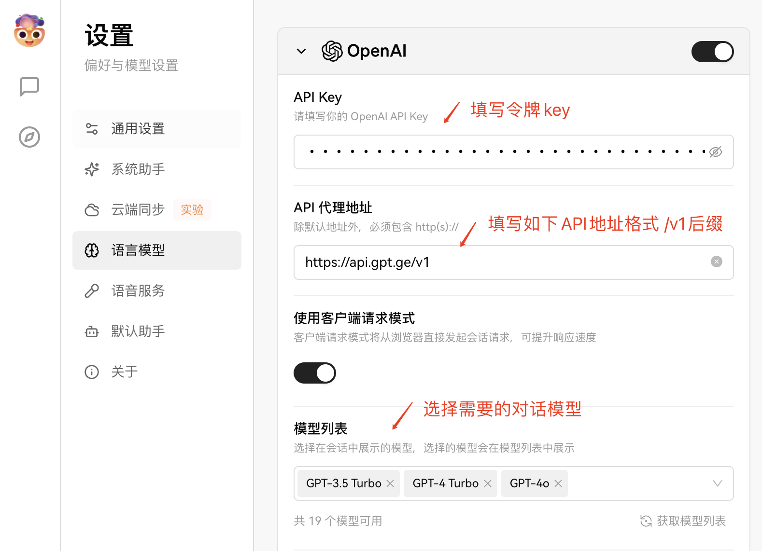762x551 pixels.
Task: Click the 获取模型列表 button
Action: coord(683,521)
